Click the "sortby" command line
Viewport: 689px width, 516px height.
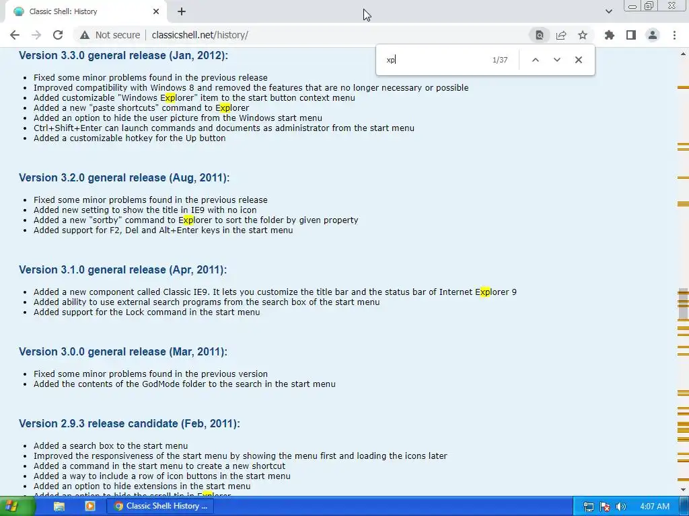[x=196, y=220]
